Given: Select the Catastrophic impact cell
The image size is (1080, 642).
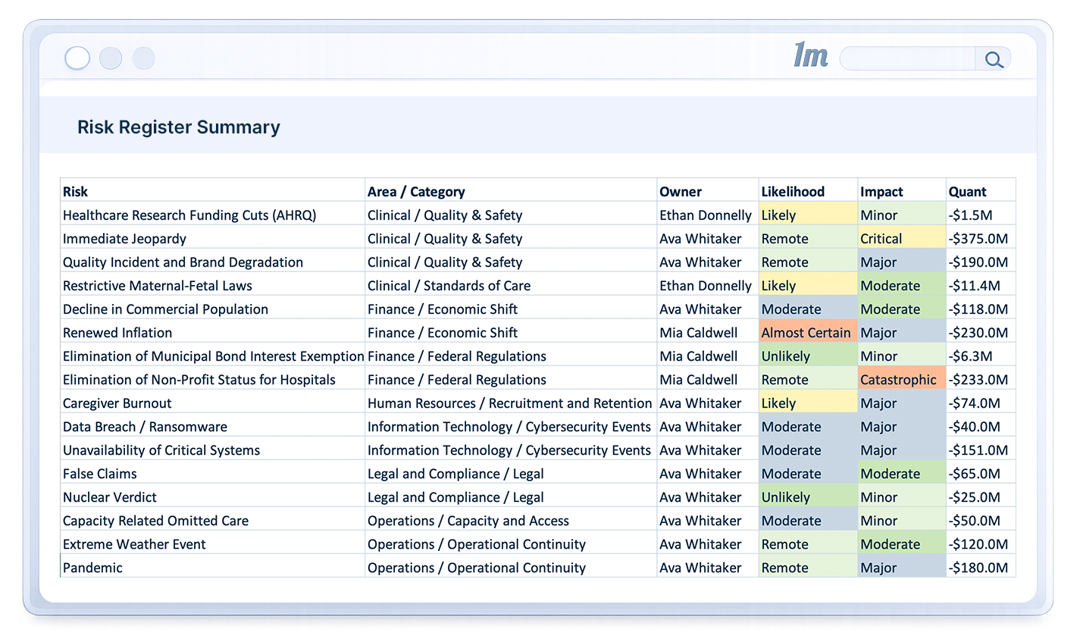Looking at the screenshot, I should click(901, 379).
